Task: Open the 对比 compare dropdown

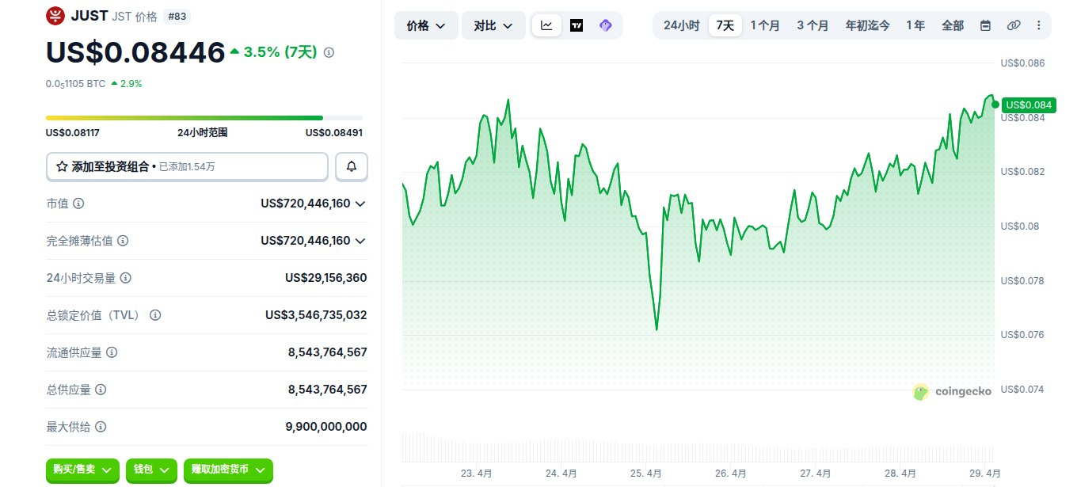Action: (x=493, y=25)
